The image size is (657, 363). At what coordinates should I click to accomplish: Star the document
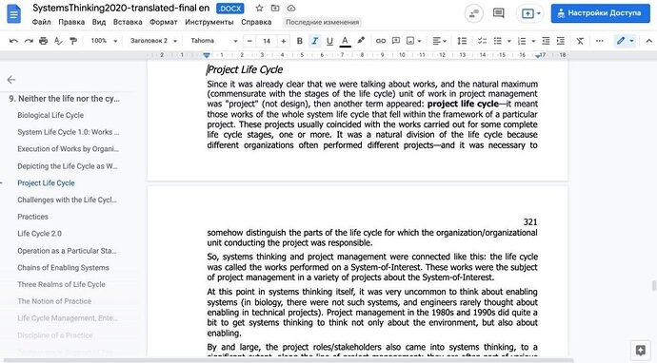[259, 8]
